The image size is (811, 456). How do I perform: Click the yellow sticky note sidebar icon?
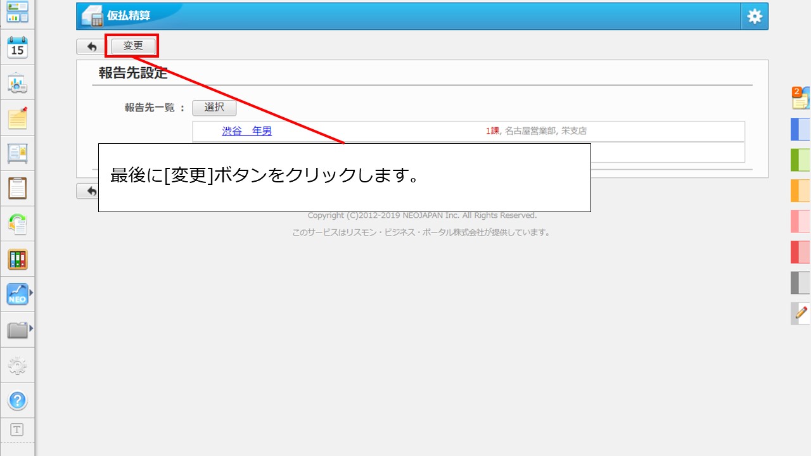click(17, 118)
